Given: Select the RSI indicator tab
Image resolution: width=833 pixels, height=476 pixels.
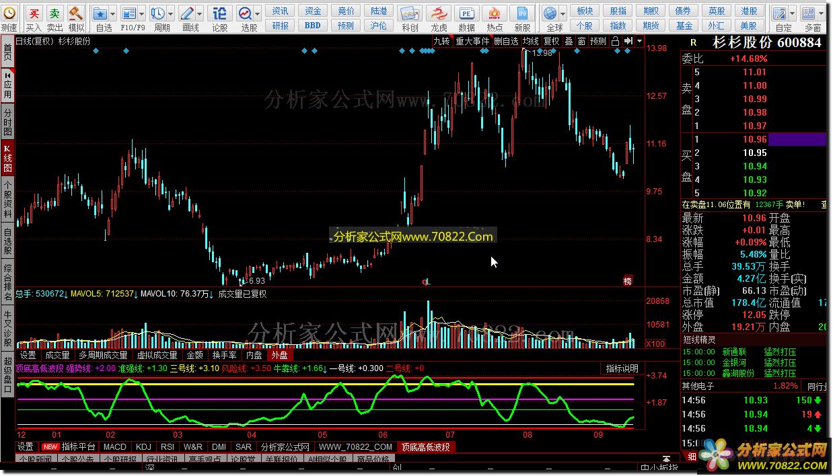Looking at the screenshot, I should [167, 446].
